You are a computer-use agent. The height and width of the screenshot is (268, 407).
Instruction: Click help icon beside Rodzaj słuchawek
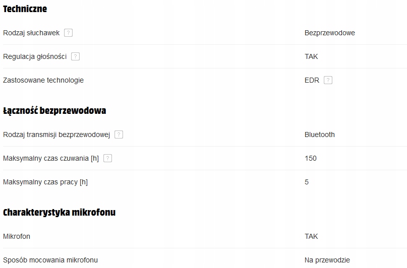pos(69,33)
